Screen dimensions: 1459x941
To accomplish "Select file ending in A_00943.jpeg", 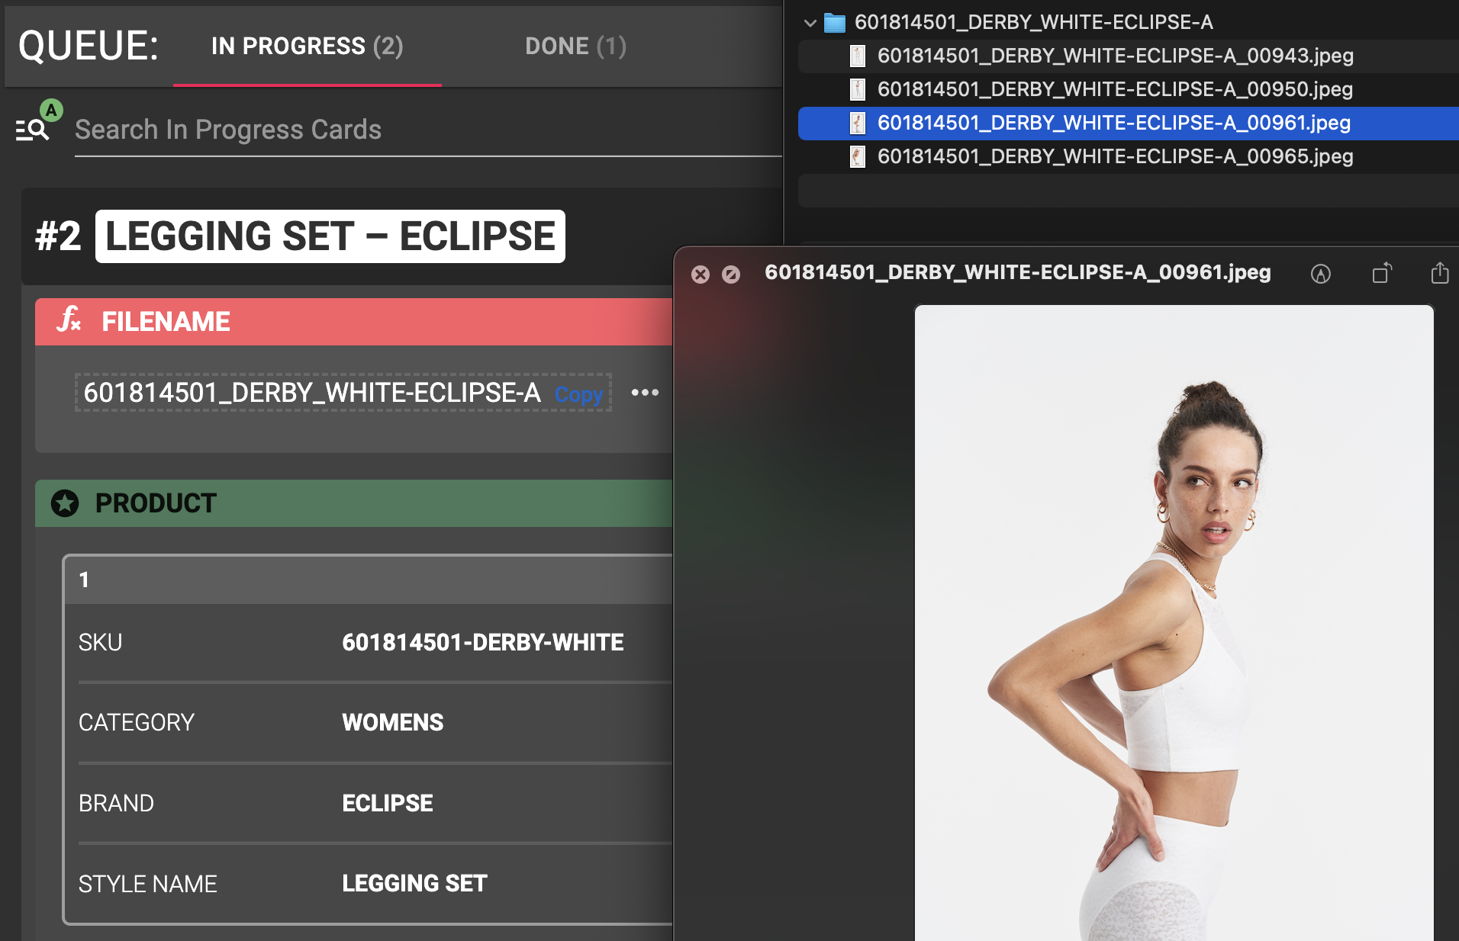I will pos(1115,56).
